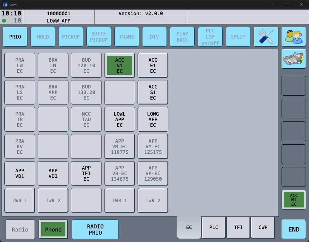309x242 pixels.
Task: Switch to the TFI tab
Action: tap(238, 228)
